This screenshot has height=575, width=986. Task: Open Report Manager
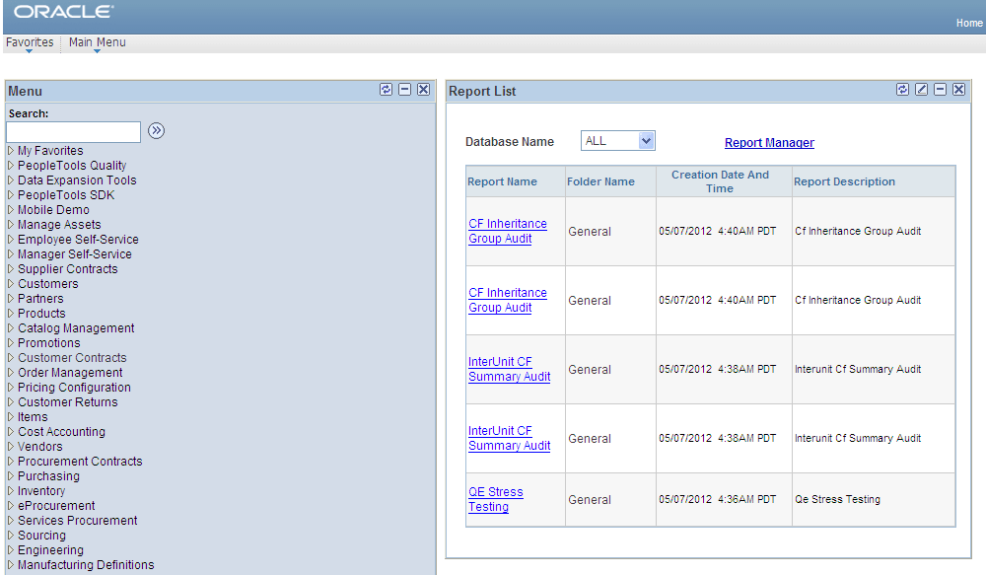(x=769, y=143)
